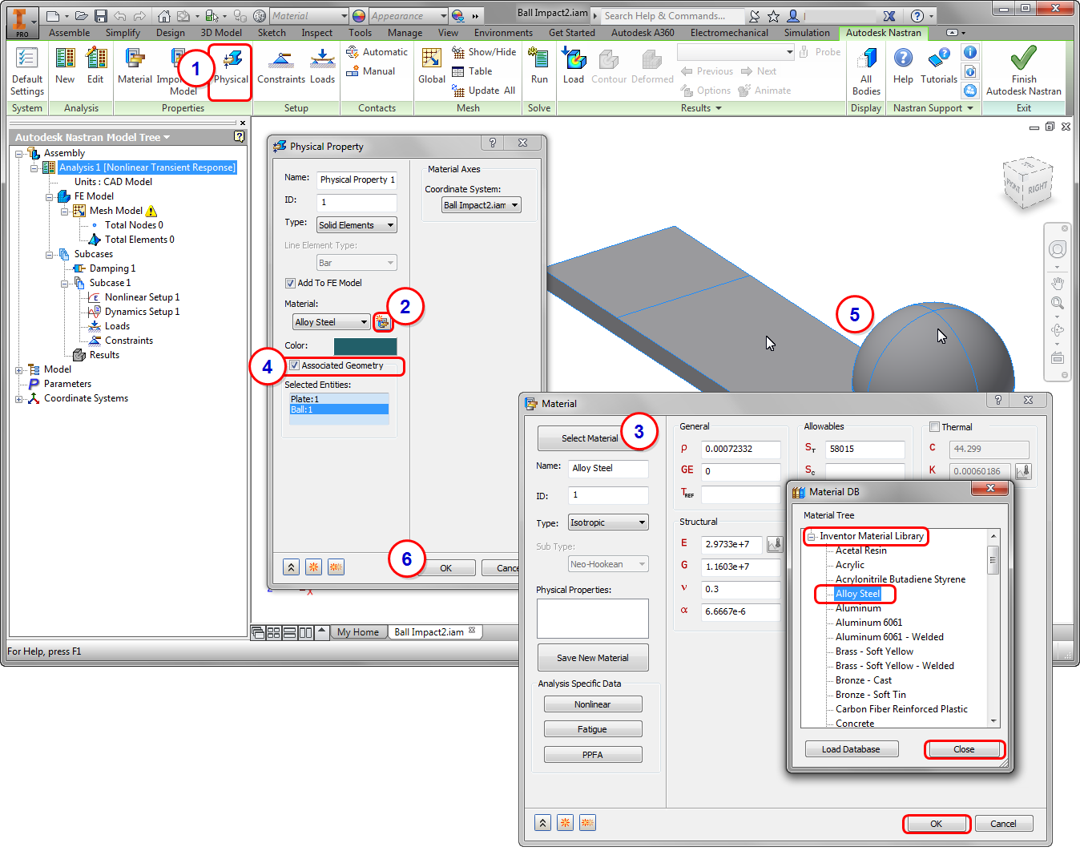Click the Loads tool in the Setup panel

point(322,66)
